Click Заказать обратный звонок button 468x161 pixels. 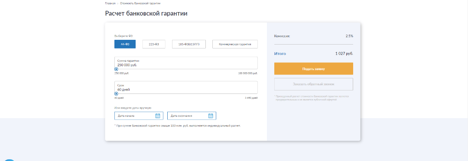tap(314, 84)
